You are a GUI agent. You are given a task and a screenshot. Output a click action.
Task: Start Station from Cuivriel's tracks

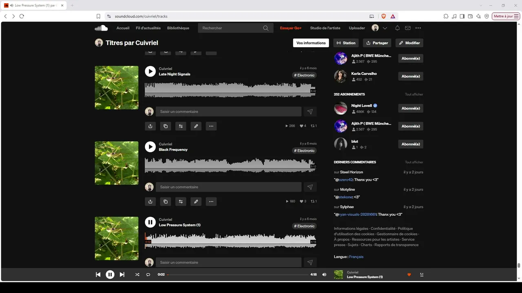click(x=346, y=43)
